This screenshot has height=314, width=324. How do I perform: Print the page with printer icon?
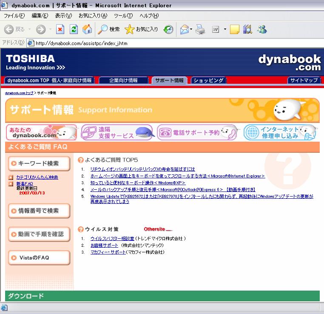point(200,29)
